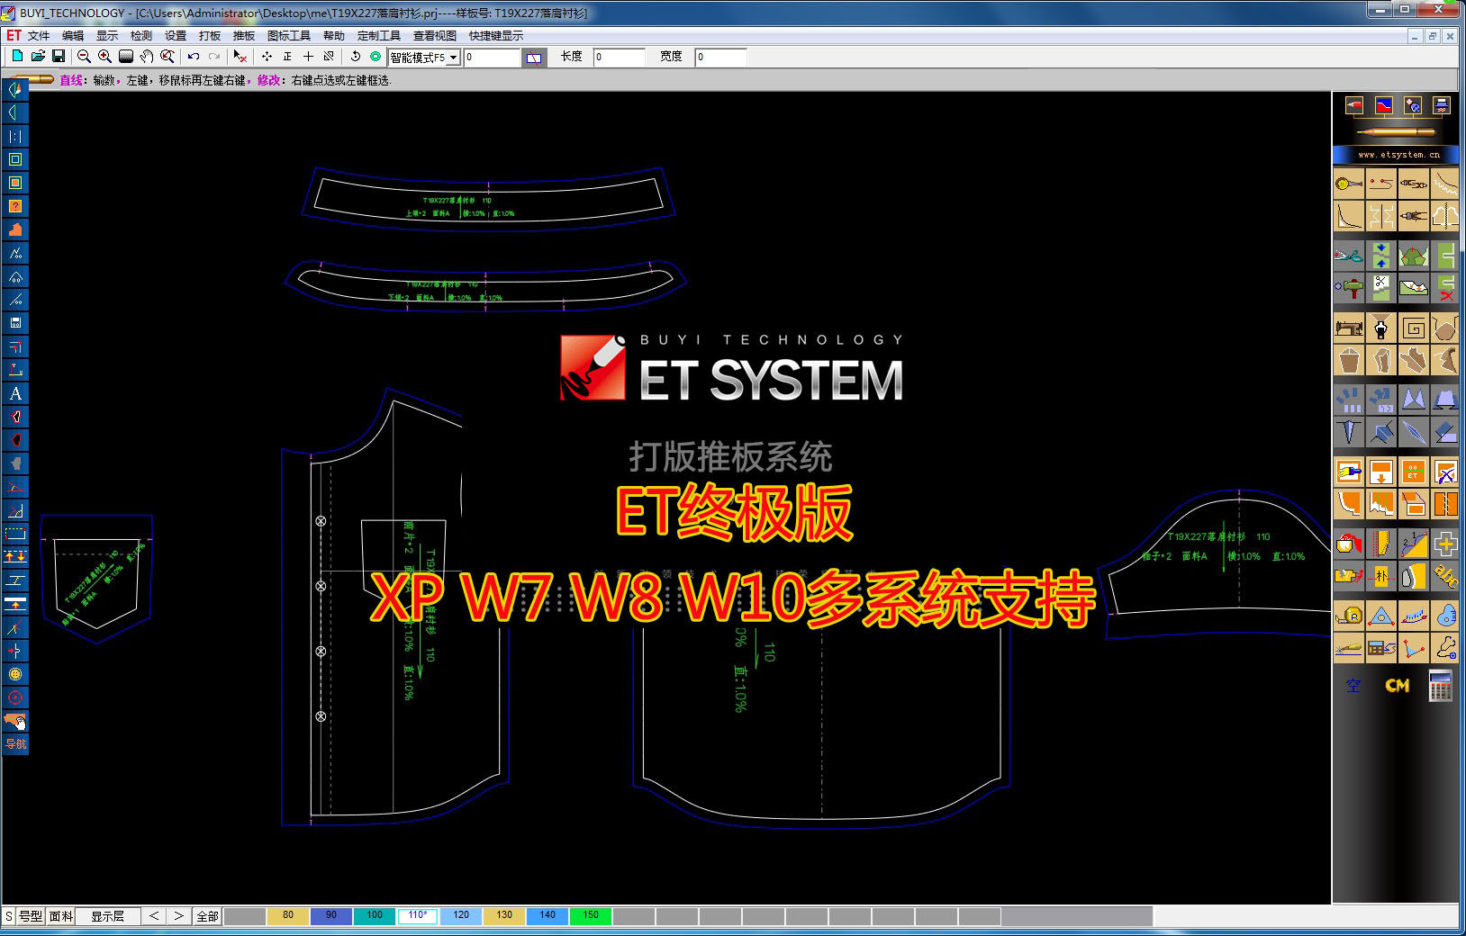Open the 查看视图 menu
The height and width of the screenshot is (936, 1466).
click(x=435, y=36)
